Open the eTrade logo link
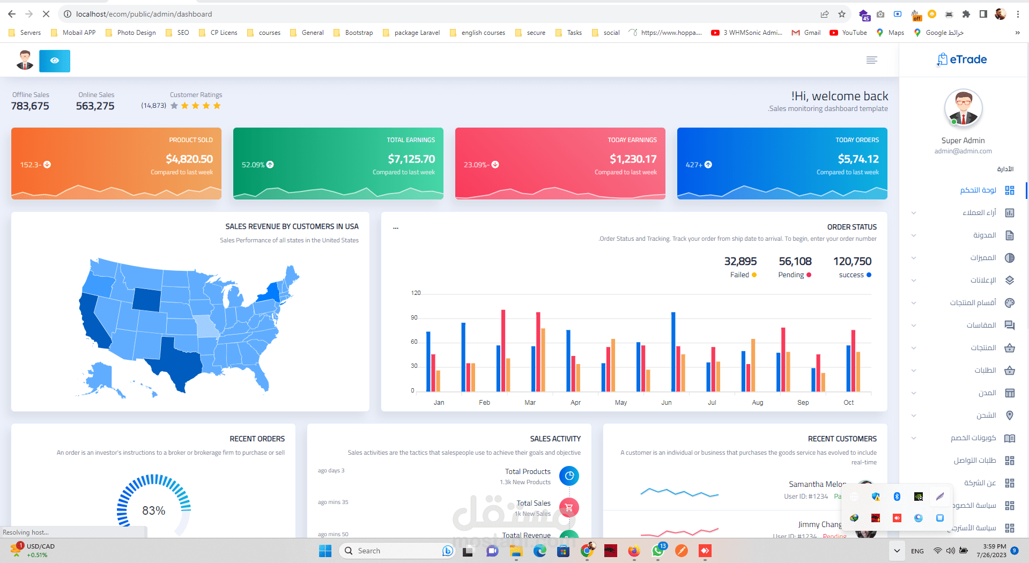Viewport: 1029px width, 563px height. [x=963, y=60]
